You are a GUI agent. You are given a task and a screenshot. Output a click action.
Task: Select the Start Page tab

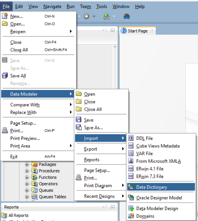(137, 31)
